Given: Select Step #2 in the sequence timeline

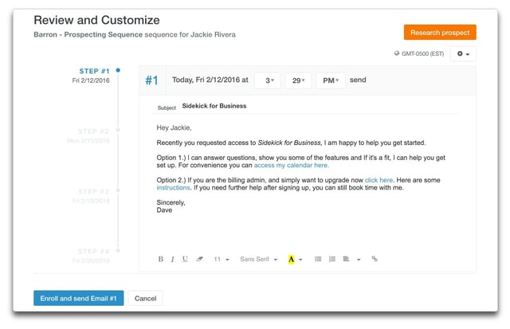Looking at the screenshot, I should pos(93,131).
